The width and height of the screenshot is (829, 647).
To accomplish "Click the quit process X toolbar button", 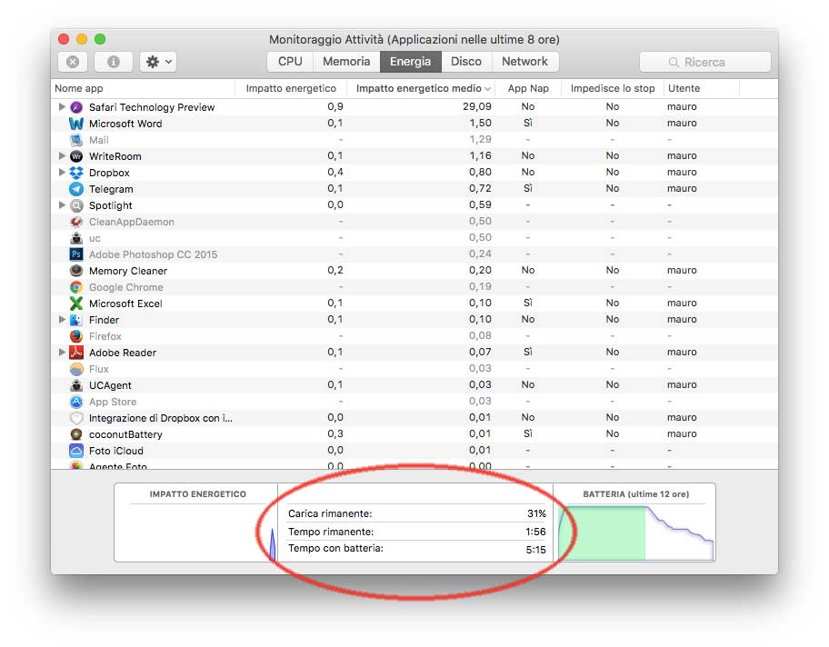I will tap(73, 62).
